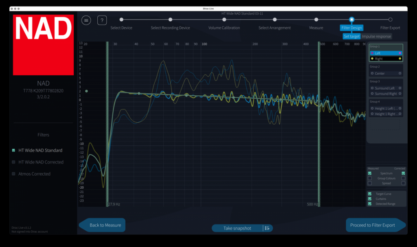This screenshot has height=247, width=417.
Task: Switch to the Impulse response tab
Action: coord(376,36)
